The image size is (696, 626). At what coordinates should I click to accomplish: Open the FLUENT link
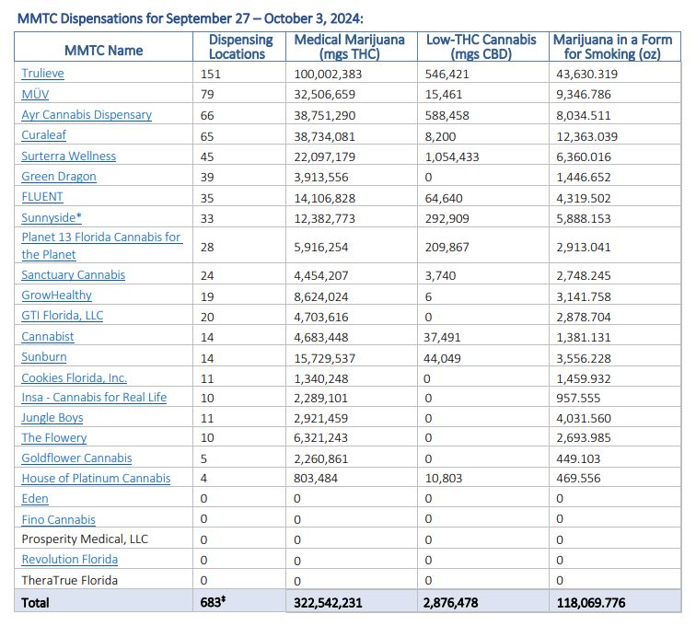(x=42, y=196)
